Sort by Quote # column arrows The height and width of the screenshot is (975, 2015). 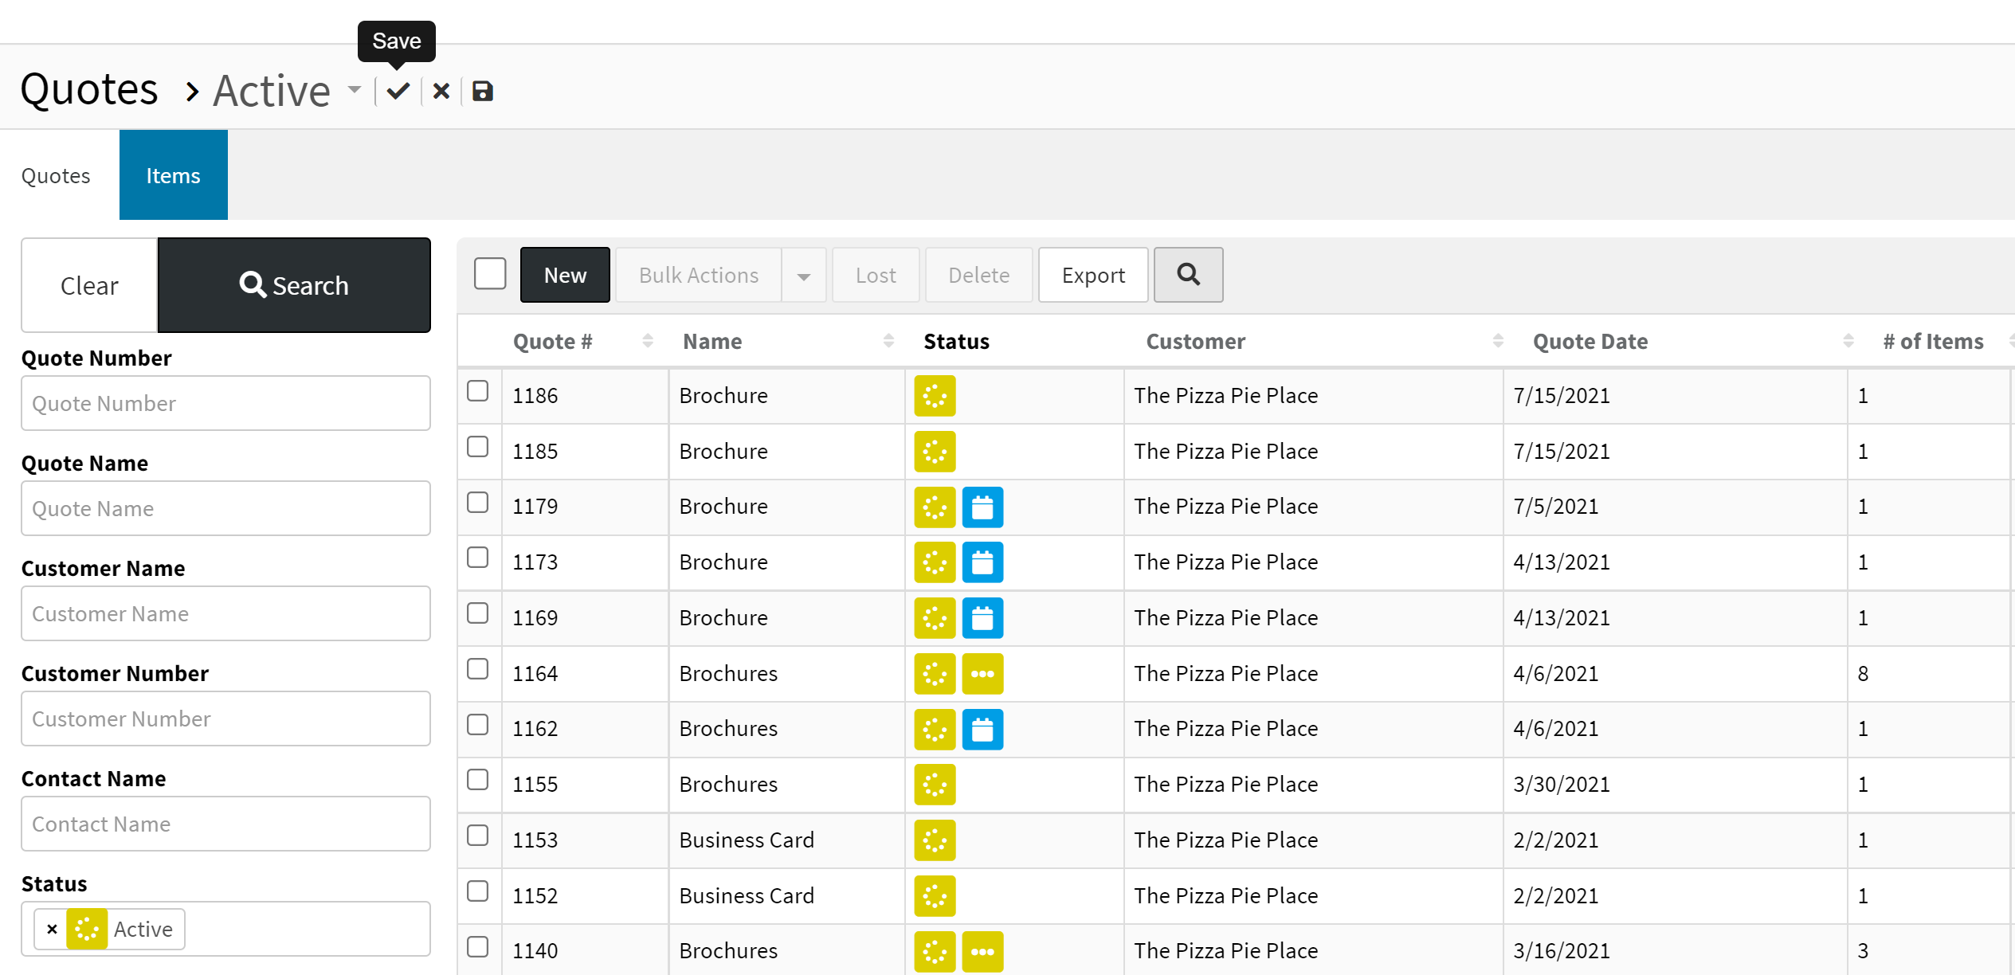pyautogui.click(x=647, y=342)
